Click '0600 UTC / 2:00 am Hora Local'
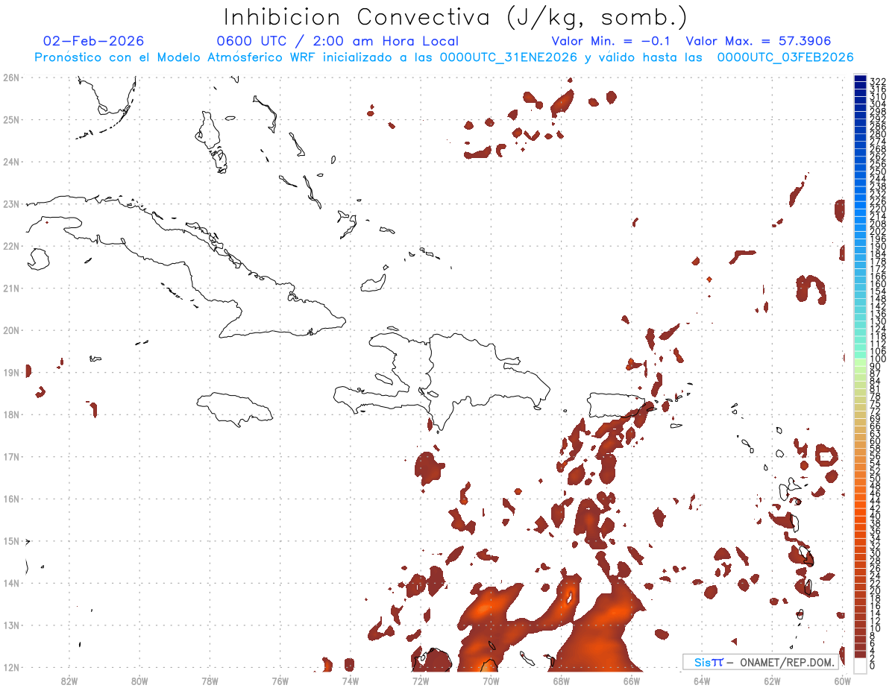This screenshot has width=895, height=691. [337, 41]
